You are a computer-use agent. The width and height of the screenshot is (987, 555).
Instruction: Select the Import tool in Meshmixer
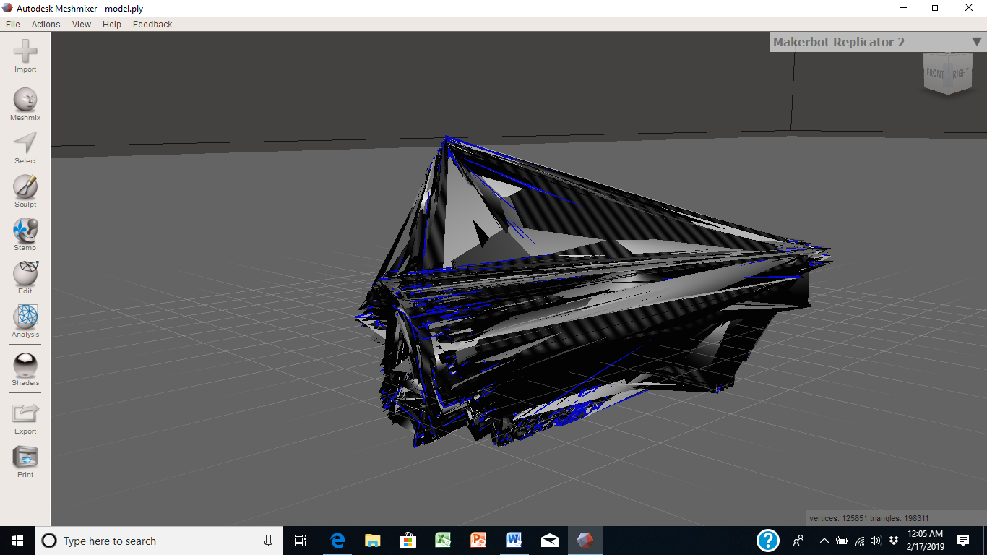pos(25,52)
